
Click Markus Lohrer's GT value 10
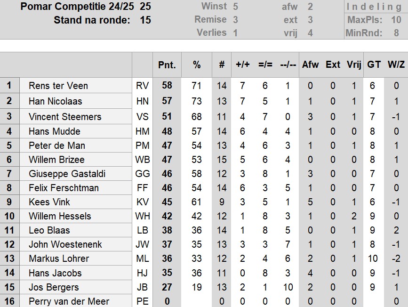[373, 259]
